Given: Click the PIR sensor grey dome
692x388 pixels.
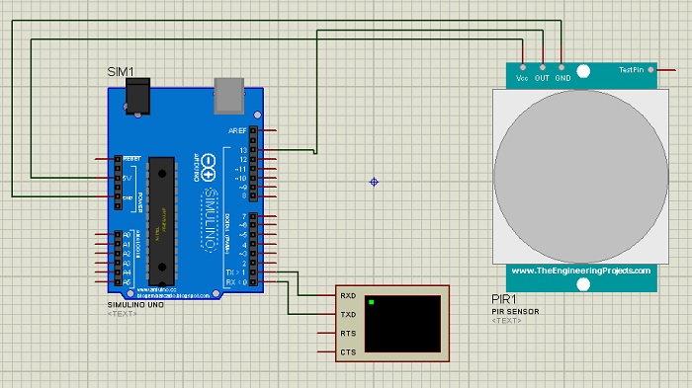Looking at the screenshot, I should (581, 177).
